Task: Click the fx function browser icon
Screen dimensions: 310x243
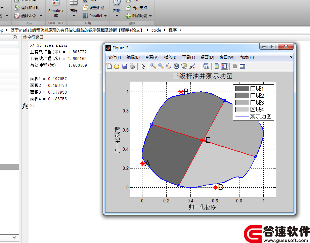Action: pyautogui.click(x=25, y=106)
